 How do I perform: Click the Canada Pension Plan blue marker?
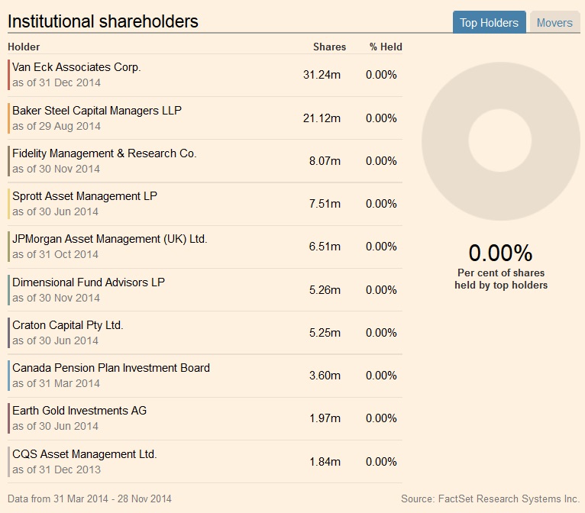[9, 376]
